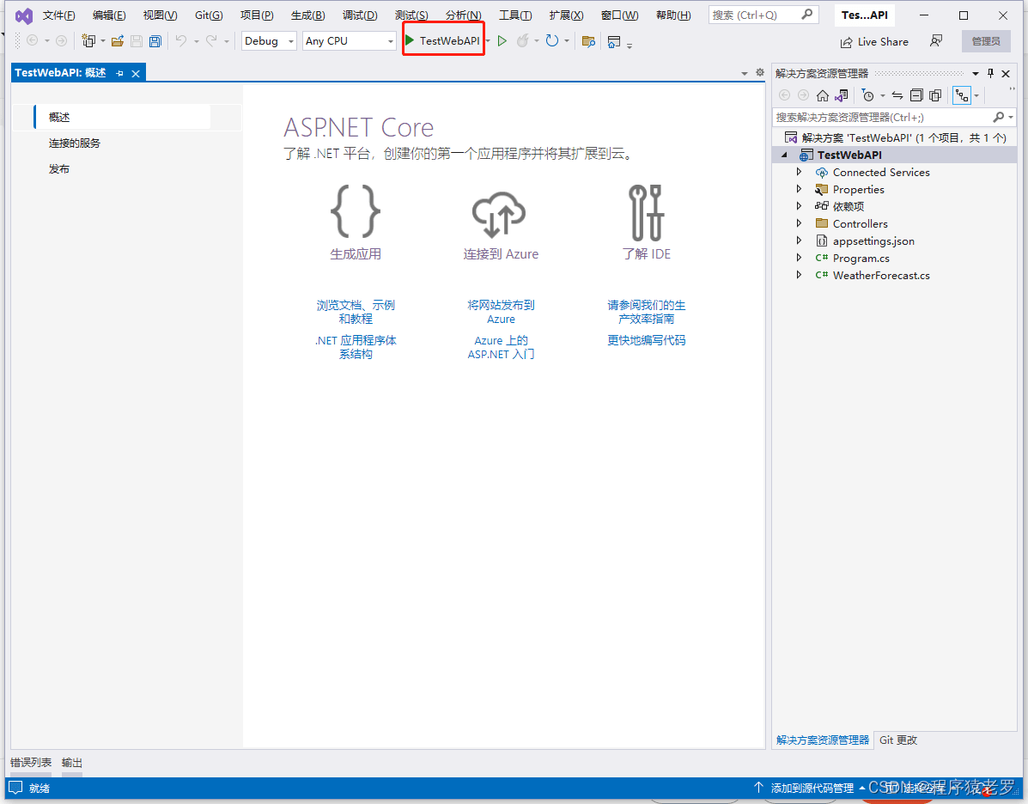Click the open file folder icon
Image resolution: width=1028 pixels, height=804 pixels.
click(118, 41)
